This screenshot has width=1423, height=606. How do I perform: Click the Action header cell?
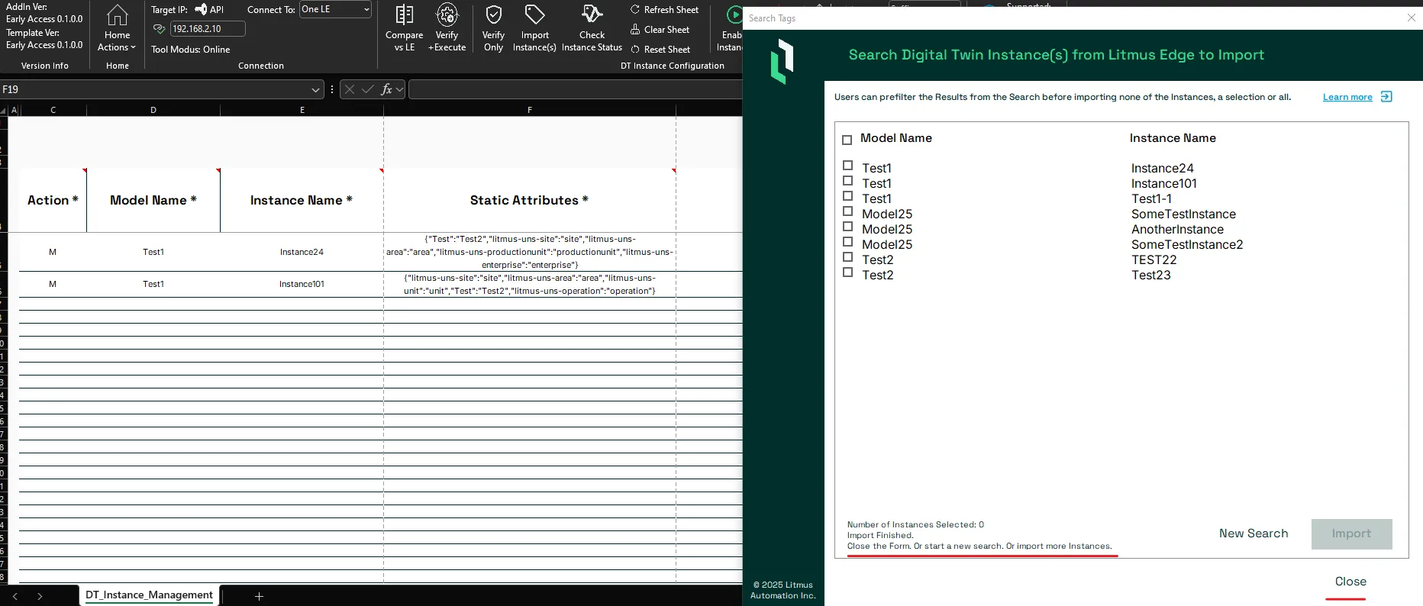pos(53,200)
